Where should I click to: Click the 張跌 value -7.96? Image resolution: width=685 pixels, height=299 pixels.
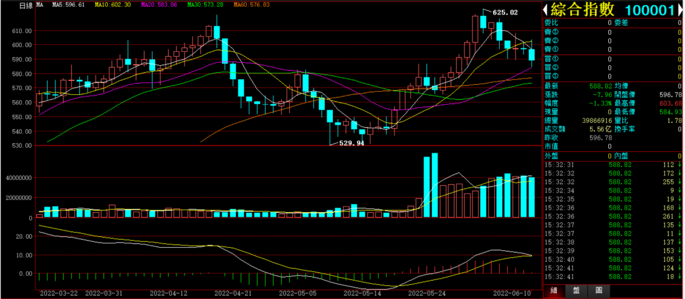point(601,94)
